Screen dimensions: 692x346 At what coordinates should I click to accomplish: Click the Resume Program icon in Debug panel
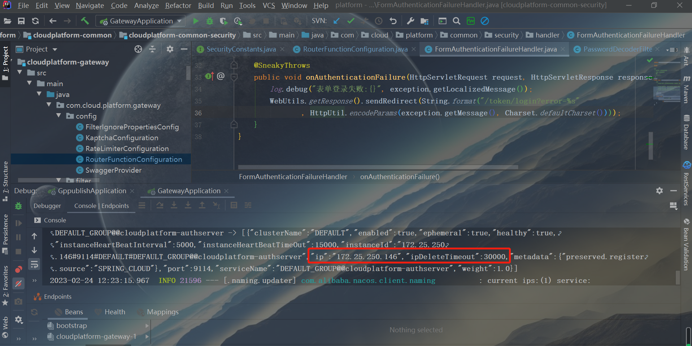point(18,223)
